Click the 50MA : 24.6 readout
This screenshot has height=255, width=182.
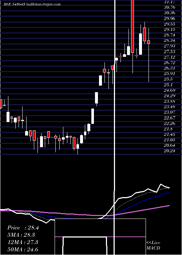23,249
